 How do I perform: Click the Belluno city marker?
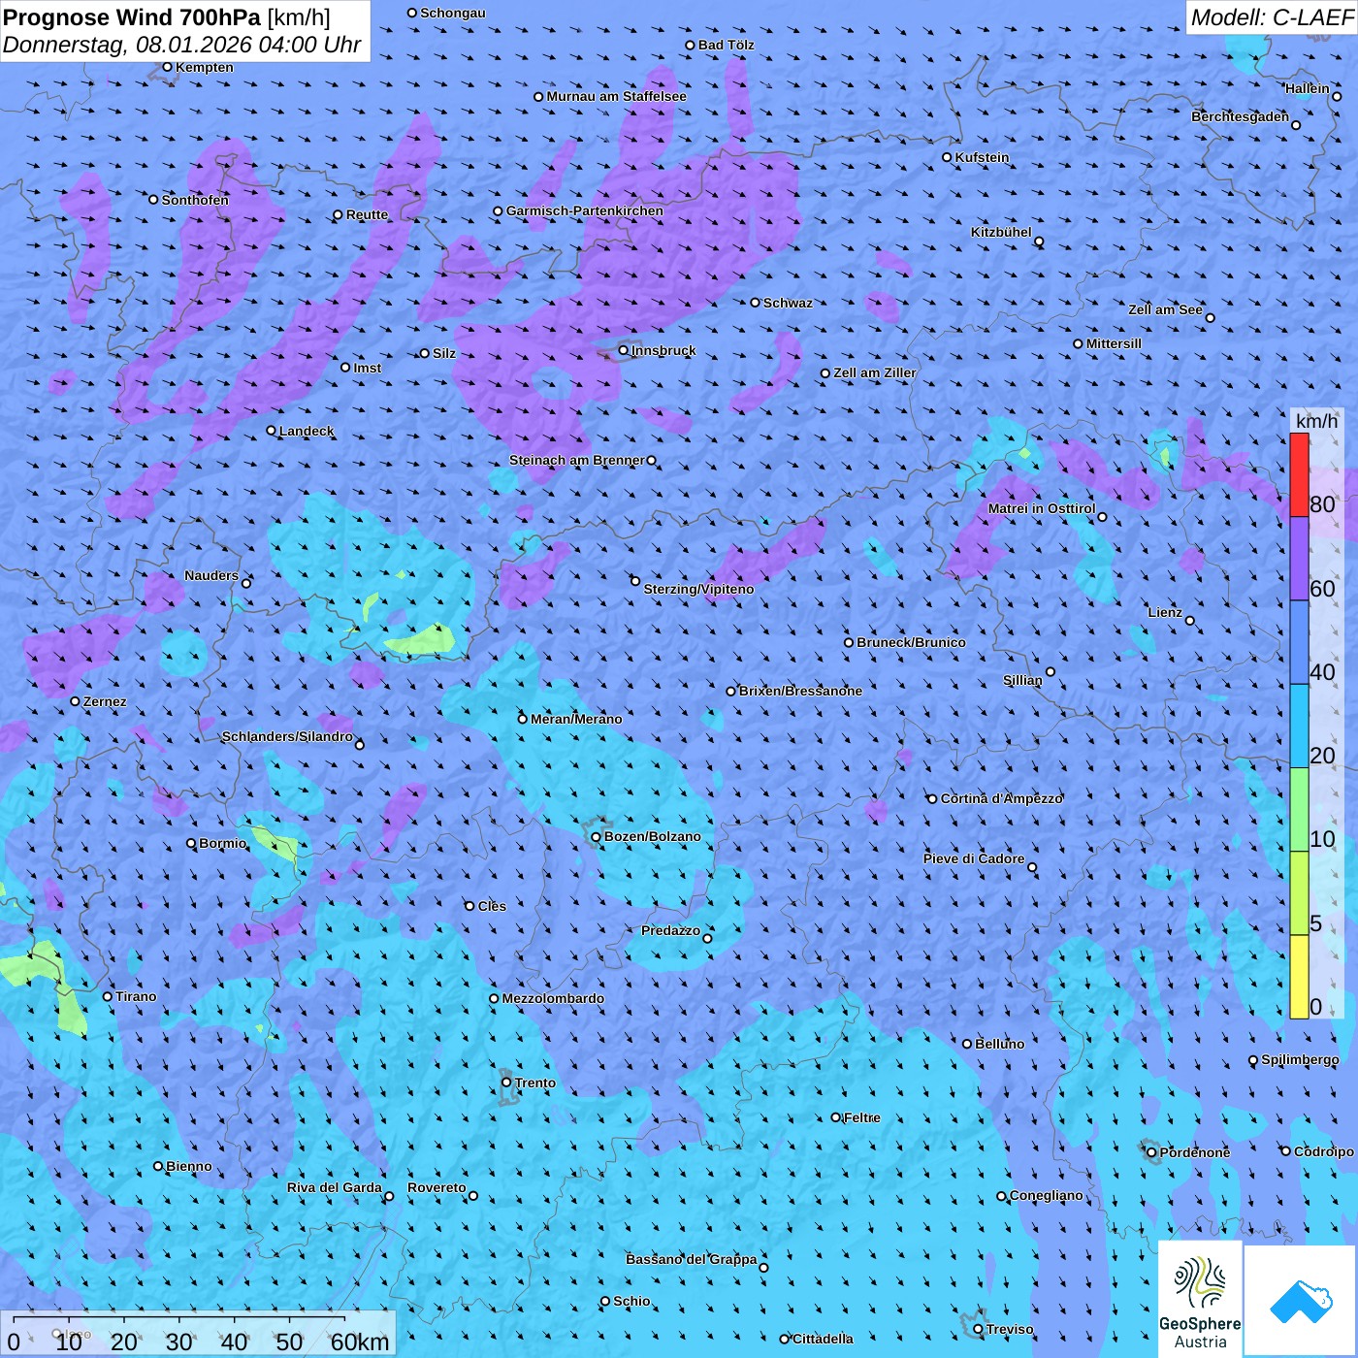click(967, 1044)
